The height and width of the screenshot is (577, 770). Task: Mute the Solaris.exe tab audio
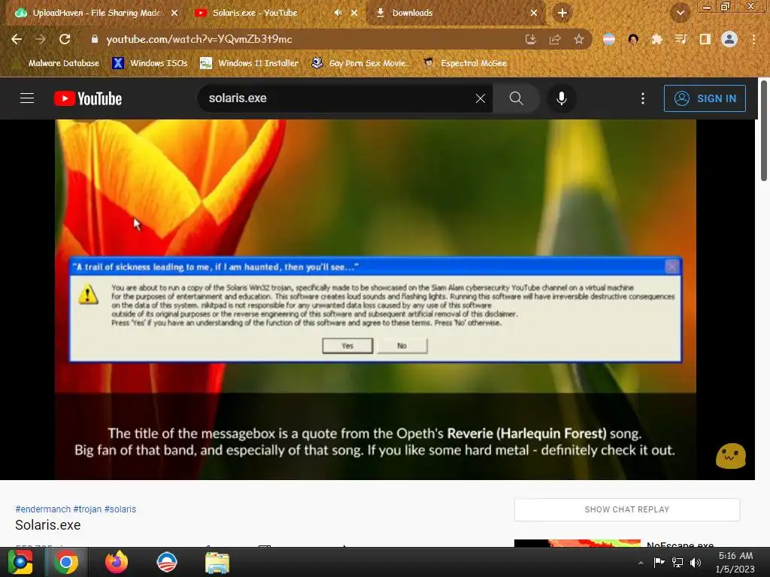tap(338, 13)
